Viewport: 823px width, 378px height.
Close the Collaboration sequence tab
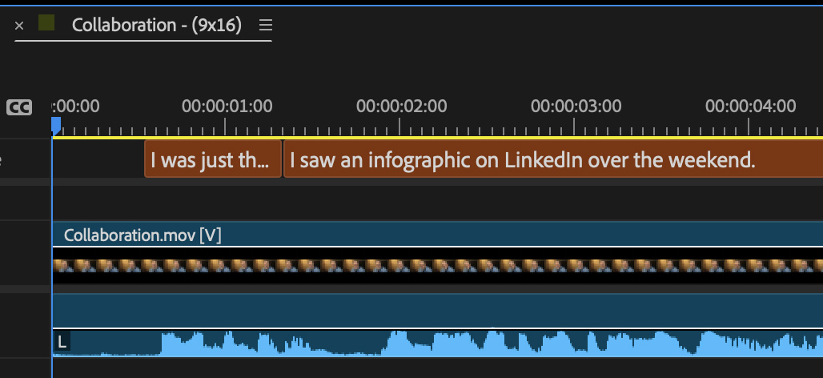(x=19, y=26)
